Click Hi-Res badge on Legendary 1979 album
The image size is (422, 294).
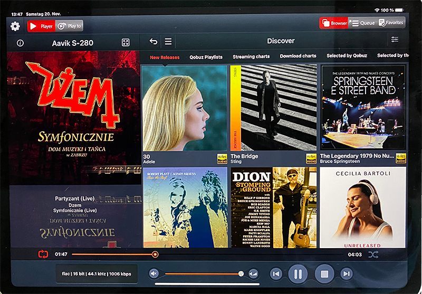(401, 158)
